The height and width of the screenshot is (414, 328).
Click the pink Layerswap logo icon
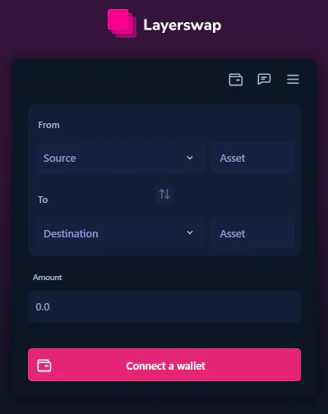pyautogui.click(x=122, y=24)
